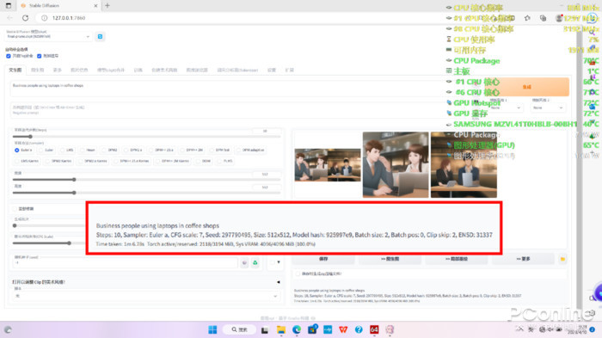Open the red WPS Office taskbar icon
The height and width of the screenshot is (338, 602).
343,329
